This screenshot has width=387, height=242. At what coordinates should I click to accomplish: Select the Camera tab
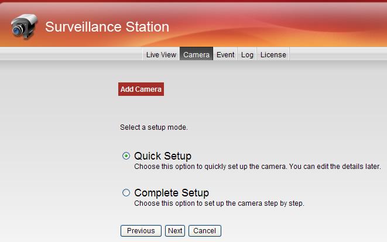click(x=196, y=54)
